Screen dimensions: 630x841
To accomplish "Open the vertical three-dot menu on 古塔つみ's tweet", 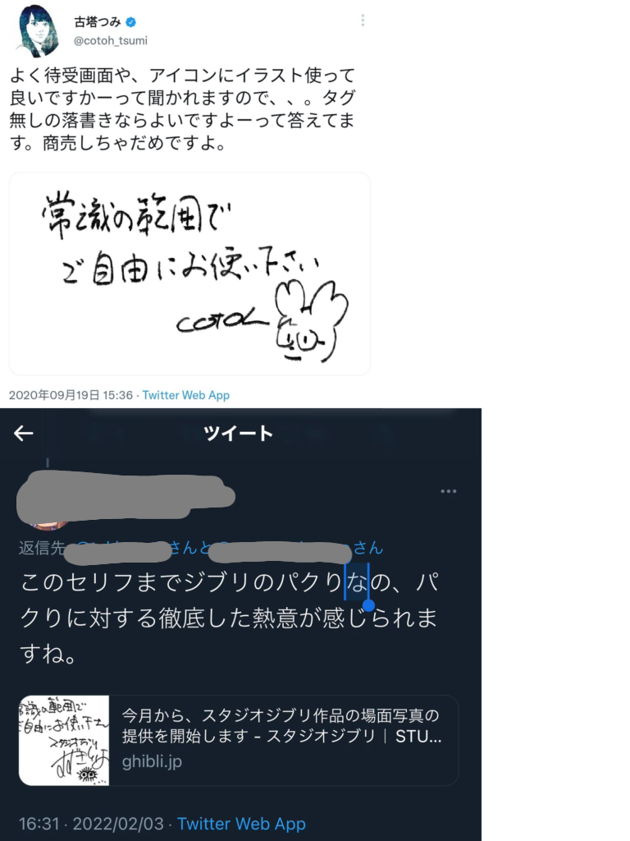I will (x=363, y=21).
